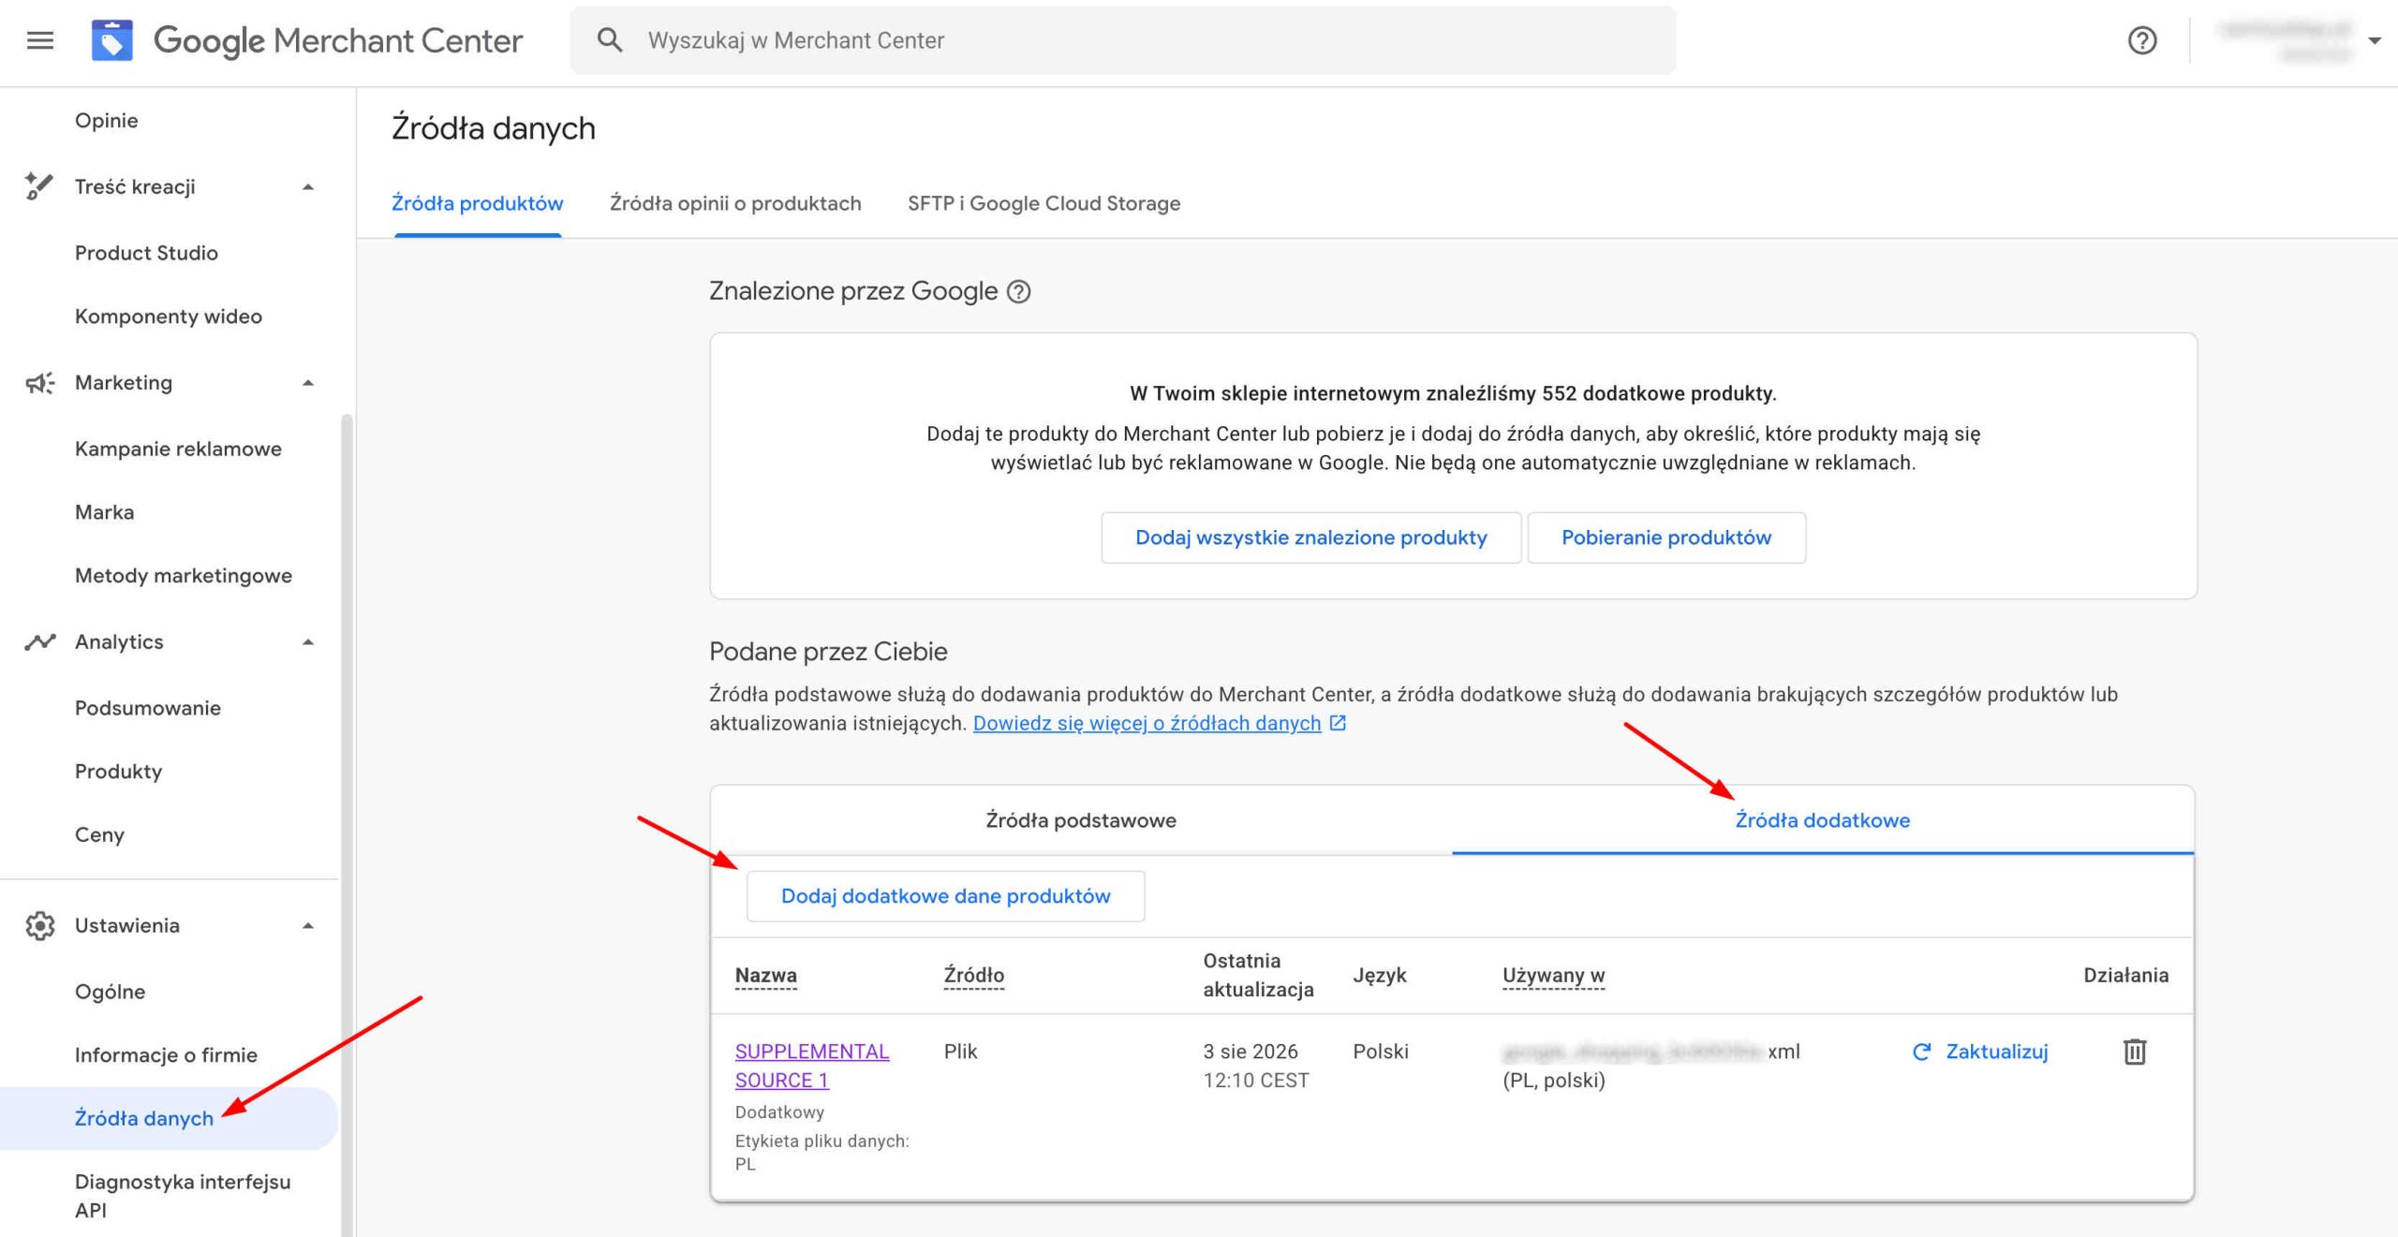The image size is (2398, 1237).
Task: Collapse the Analytics section
Action: coord(308,642)
